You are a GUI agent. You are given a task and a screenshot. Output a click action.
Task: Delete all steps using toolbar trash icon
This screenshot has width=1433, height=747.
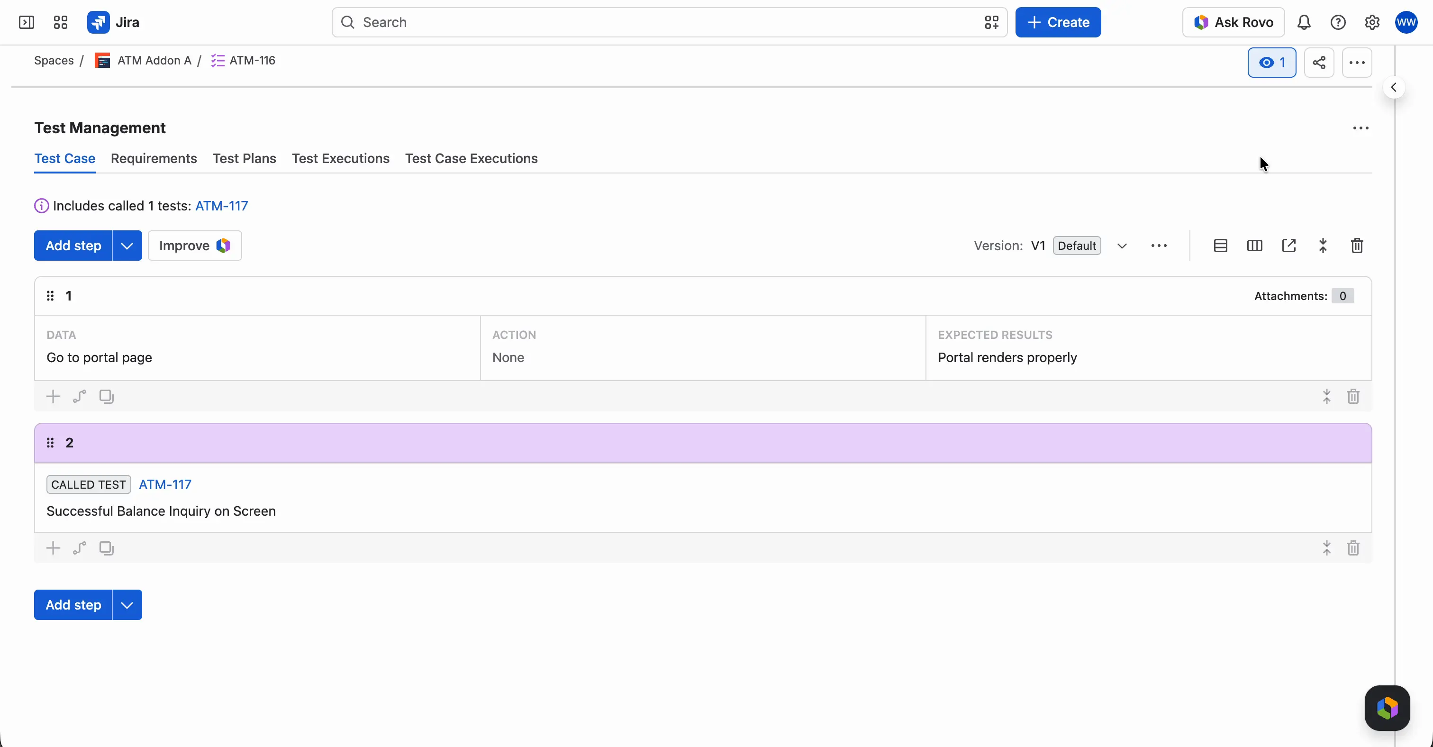(1357, 246)
